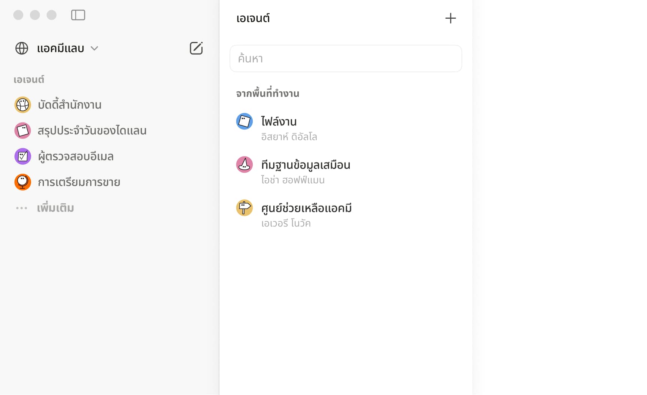Click the pink สรุปประจำวันของไดแลน avatar icon

pyautogui.click(x=22, y=131)
